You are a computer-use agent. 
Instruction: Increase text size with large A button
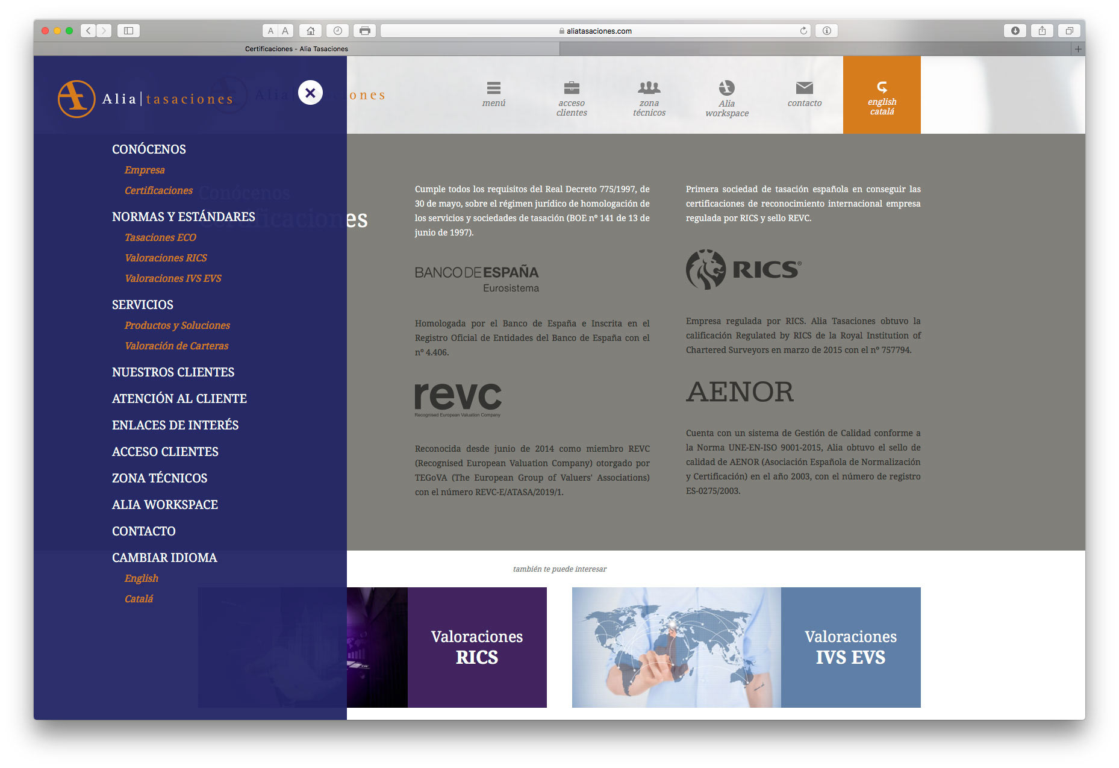pyautogui.click(x=285, y=31)
